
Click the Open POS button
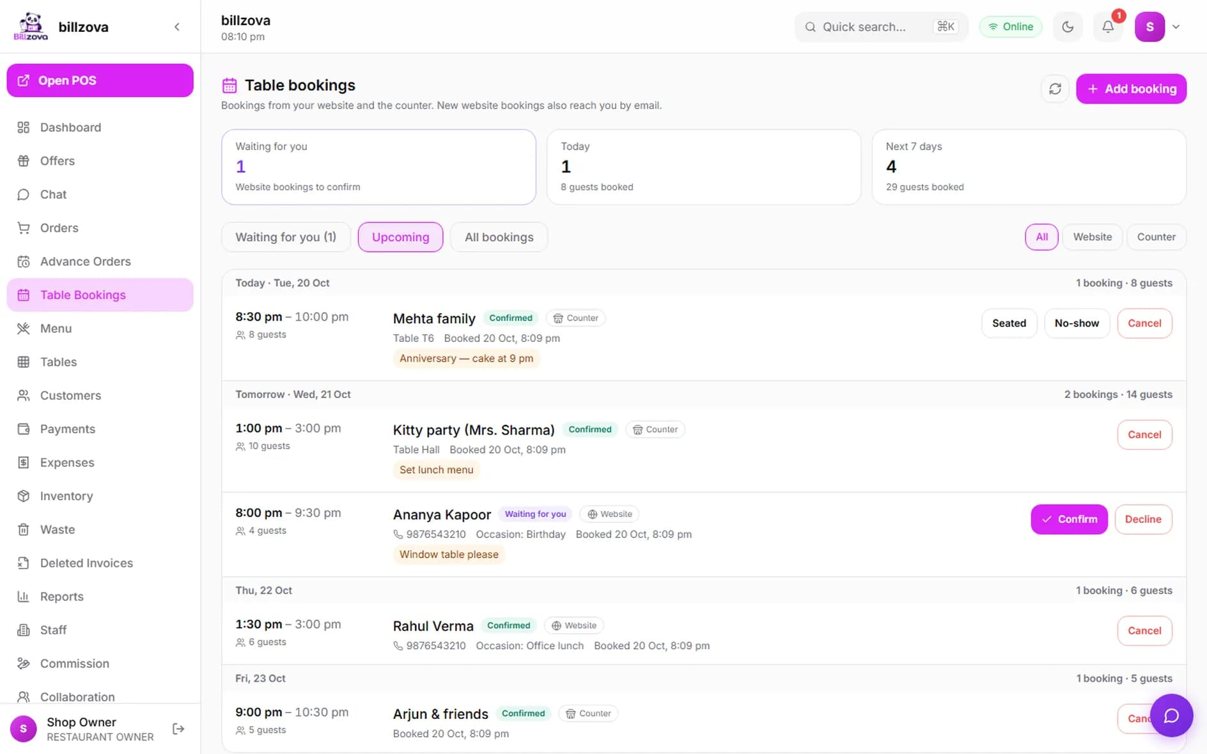point(100,81)
